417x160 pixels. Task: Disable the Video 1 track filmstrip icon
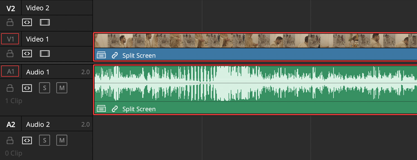pos(45,53)
